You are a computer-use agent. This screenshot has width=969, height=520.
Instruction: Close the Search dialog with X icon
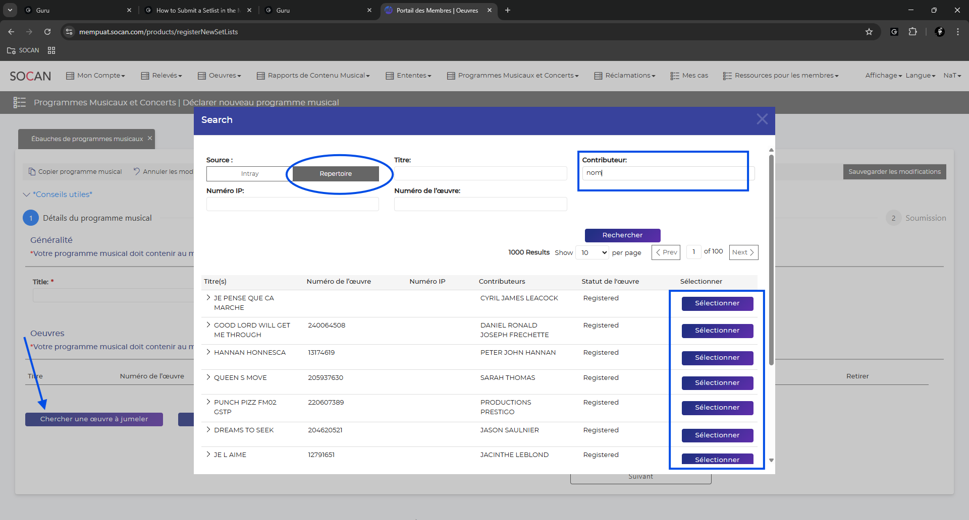click(x=762, y=119)
